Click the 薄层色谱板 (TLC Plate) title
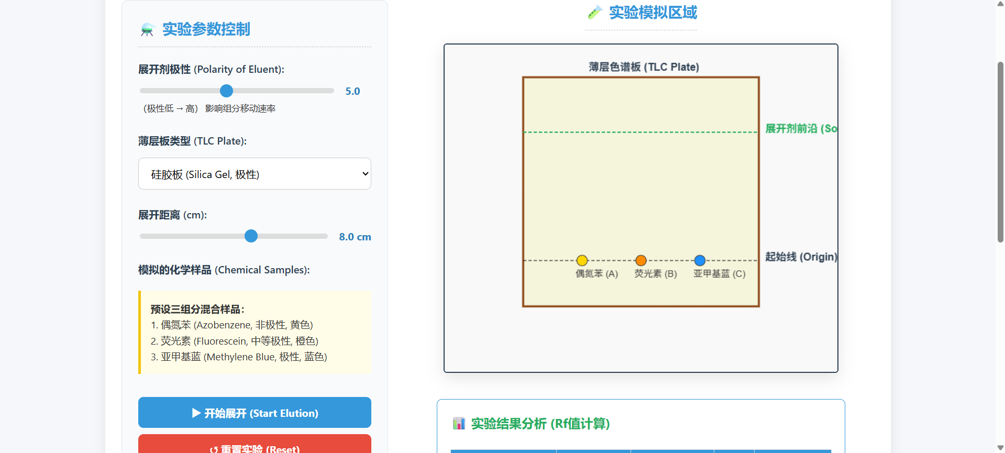Image resolution: width=1005 pixels, height=453 pixels. point(644,67)
